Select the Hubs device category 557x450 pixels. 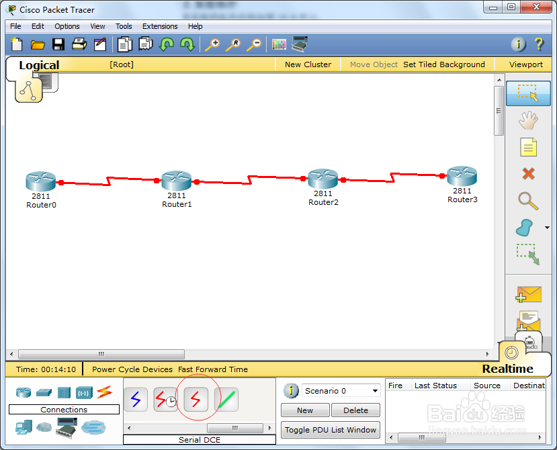(x=64, y=392)
